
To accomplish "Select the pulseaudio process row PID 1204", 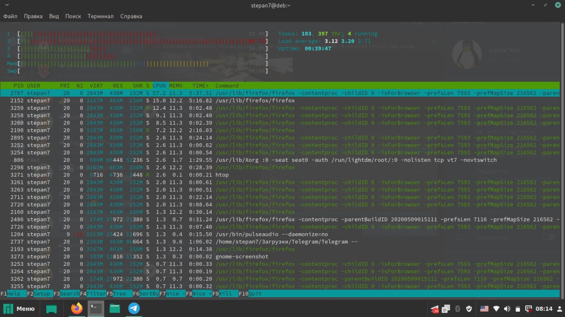I will click(280, 234).
